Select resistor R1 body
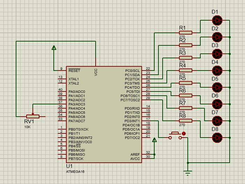This screenshot has width=245, height=184. tap(186, 33)
